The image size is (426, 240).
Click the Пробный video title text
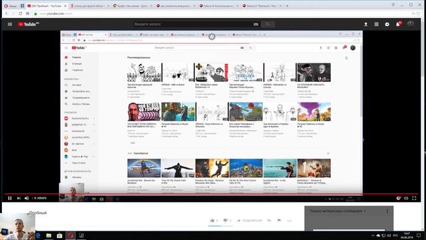coord(38,213)
